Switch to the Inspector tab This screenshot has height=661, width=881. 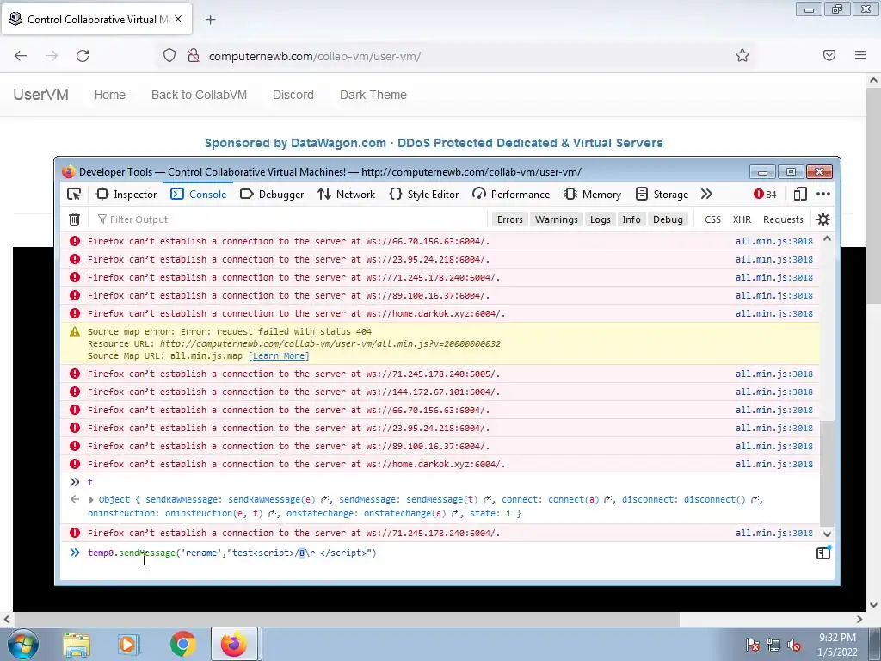(126, 194)
